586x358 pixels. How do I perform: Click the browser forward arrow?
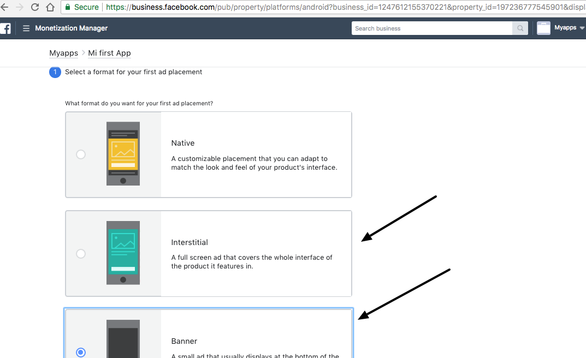(20, 7)
